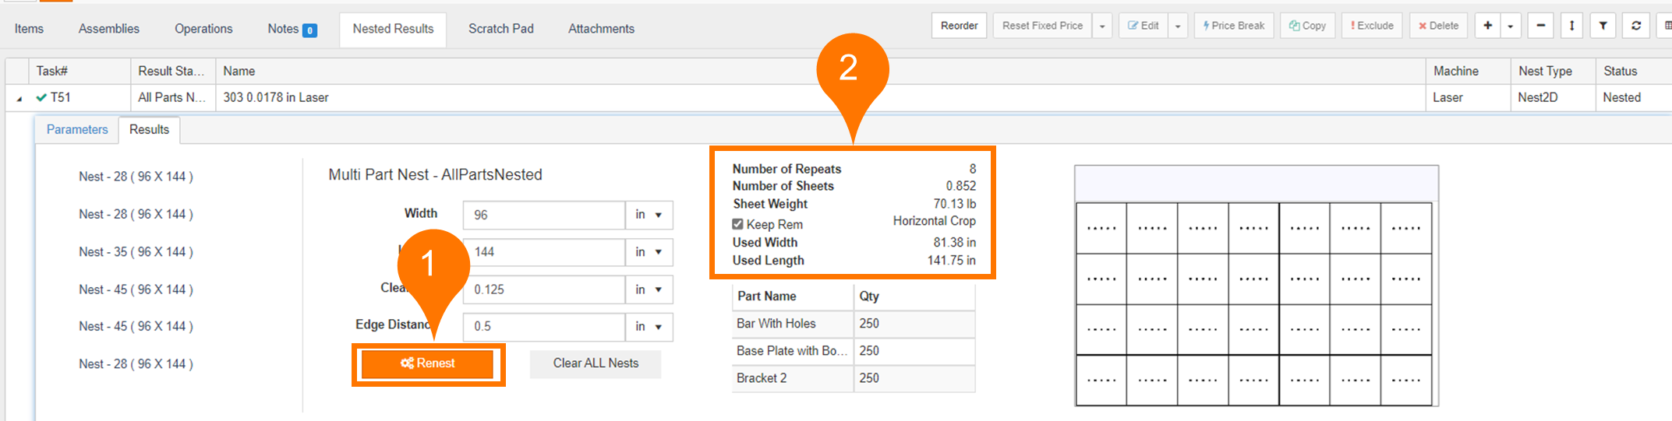Click the minus remove icon in toolbar
Image resolution: width=1672 pixels, height=421 pixels.
pos(1540,26)
